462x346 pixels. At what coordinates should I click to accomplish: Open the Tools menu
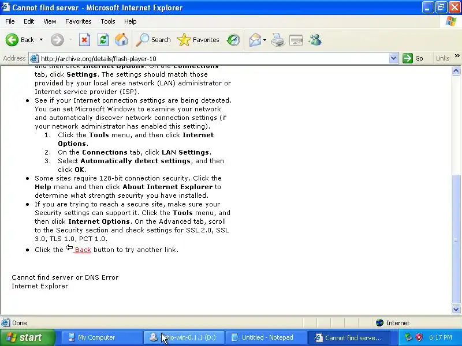108,21
